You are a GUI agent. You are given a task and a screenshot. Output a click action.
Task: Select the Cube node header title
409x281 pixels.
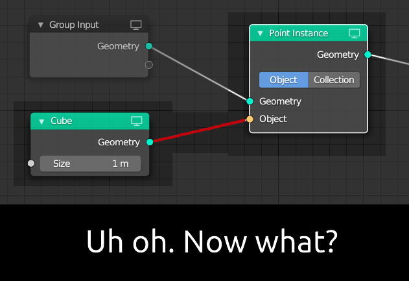point(62,121)
